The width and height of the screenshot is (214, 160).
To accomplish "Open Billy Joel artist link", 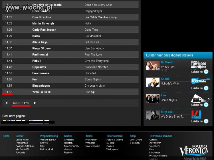I will pyautogui.click(x=167, y=112).
